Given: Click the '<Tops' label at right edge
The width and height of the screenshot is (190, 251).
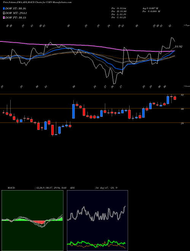Looking at the screenshot, I should tap(187, 25).
